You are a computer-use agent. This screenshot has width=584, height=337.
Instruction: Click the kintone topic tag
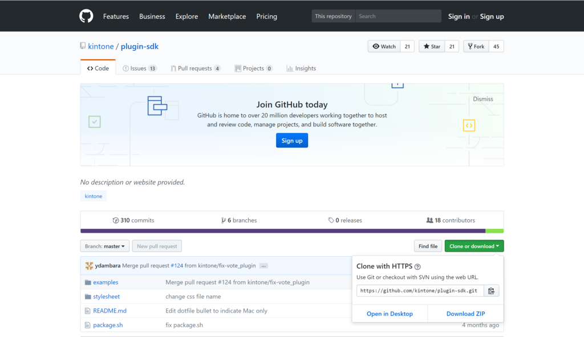click(94, 196)
